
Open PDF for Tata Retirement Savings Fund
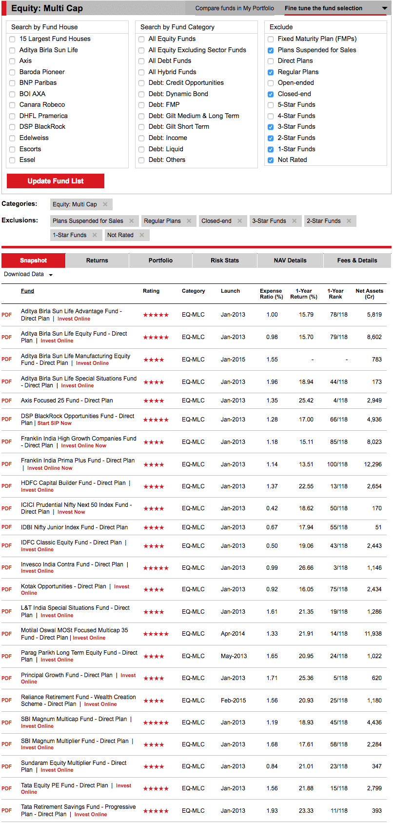click(x=6, y=811)
